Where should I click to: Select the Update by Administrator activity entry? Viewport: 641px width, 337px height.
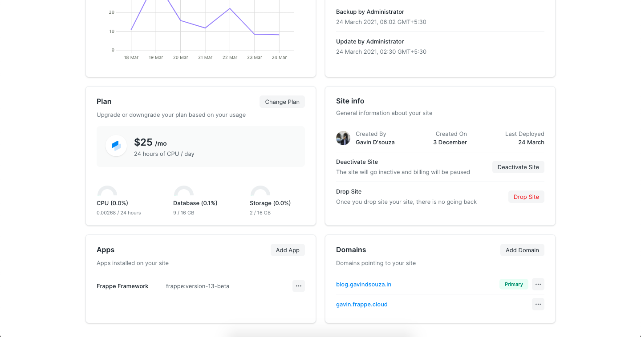point(440,47)
